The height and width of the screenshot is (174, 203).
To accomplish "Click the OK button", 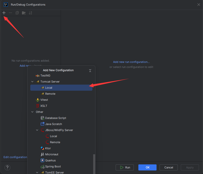I will click(147, 167).
